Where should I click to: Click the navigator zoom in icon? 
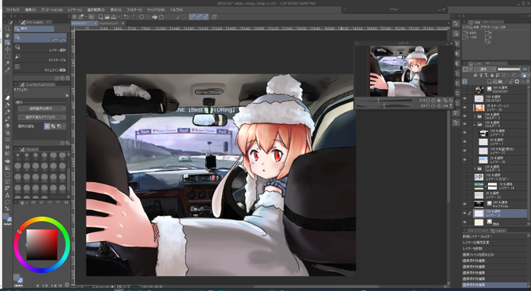click(433, 101)
